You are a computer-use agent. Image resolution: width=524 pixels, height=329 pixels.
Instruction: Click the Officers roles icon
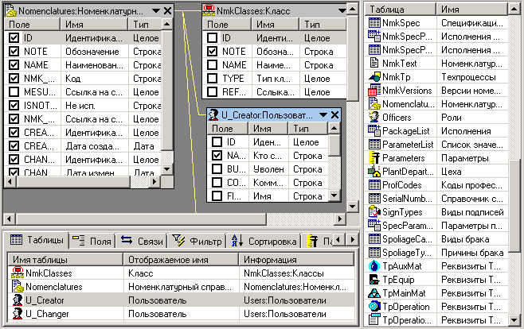click(375, 118)
